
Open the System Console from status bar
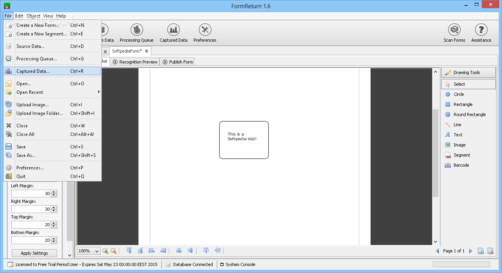(238, 264)
